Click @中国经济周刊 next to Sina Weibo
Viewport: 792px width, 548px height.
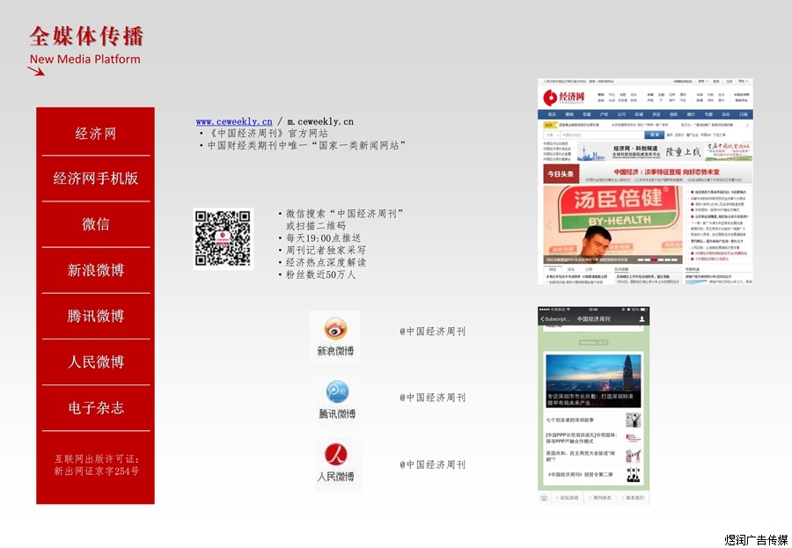[x=432, y=332]
